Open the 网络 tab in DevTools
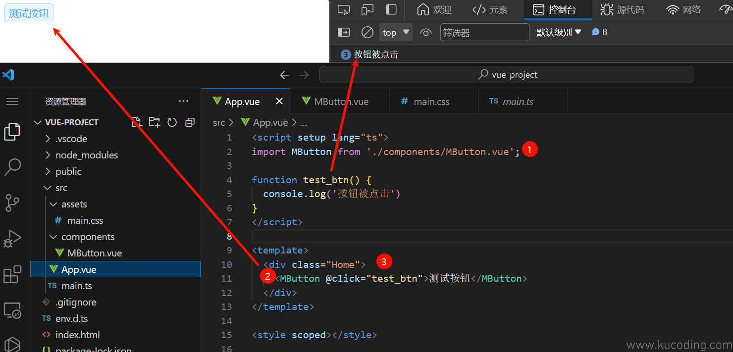Screen dimensions: 733x352 pyautogui.click(x=683, y=9)
